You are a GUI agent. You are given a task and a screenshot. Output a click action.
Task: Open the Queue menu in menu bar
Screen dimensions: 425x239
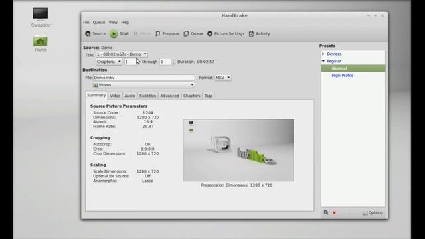99,22
